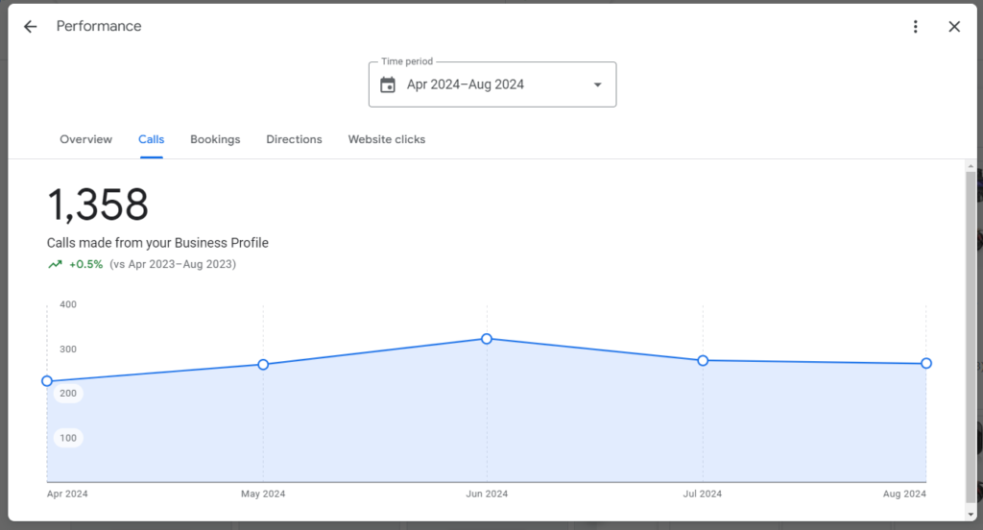Click the back arrow next to Performance

(x=31, y=27)
